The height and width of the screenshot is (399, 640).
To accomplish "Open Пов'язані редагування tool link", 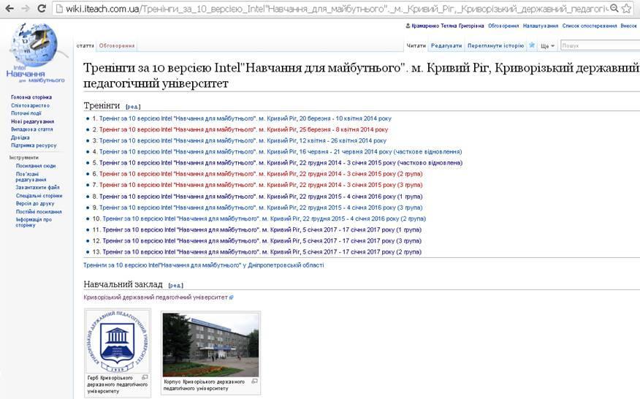I will [x=31, y=176].
